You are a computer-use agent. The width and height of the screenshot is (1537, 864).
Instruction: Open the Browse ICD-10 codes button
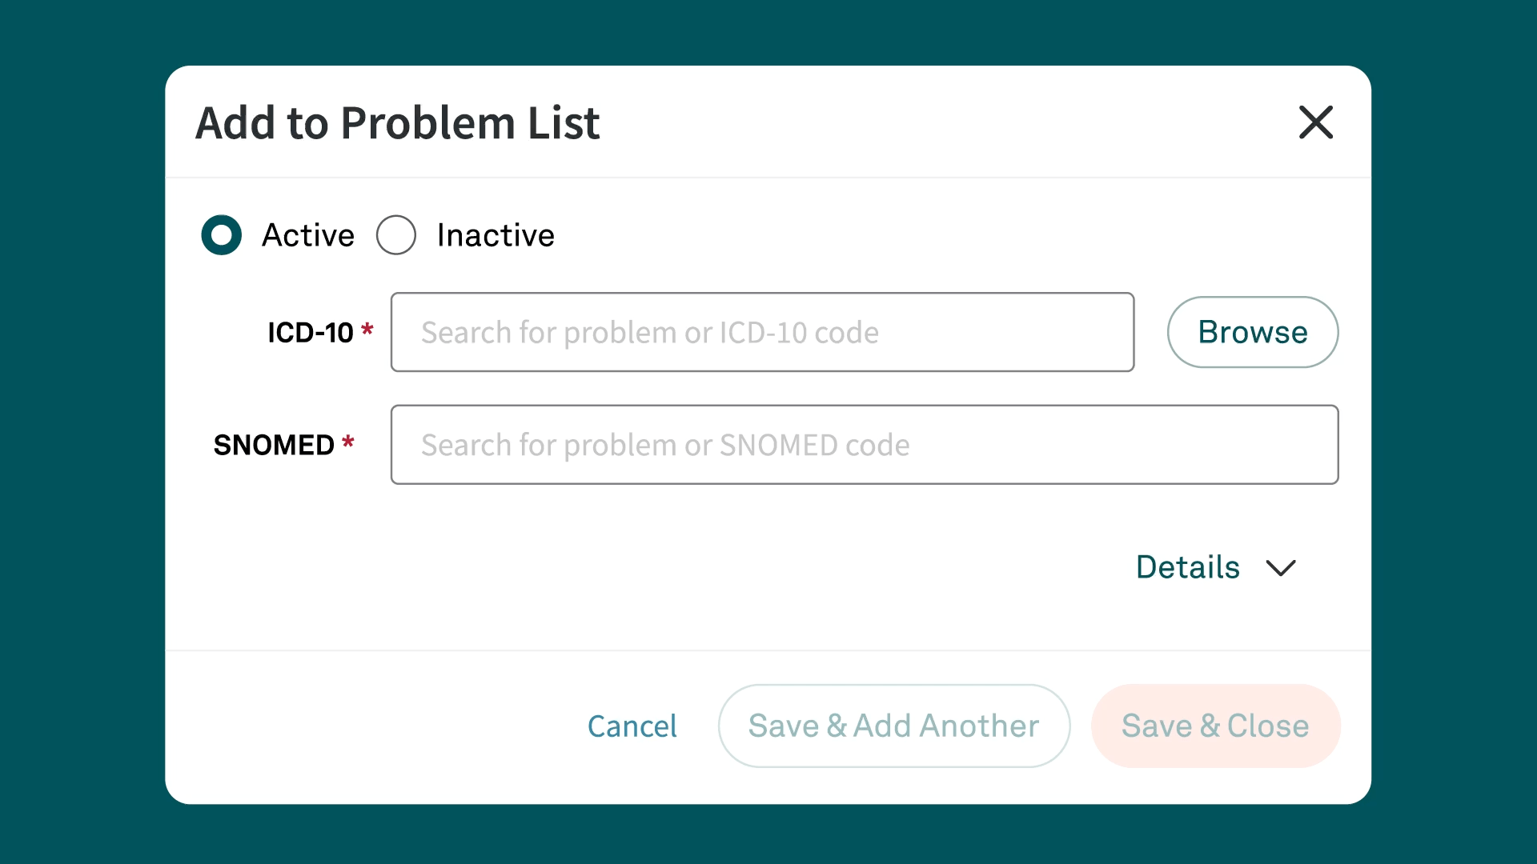pos(1252,332)
